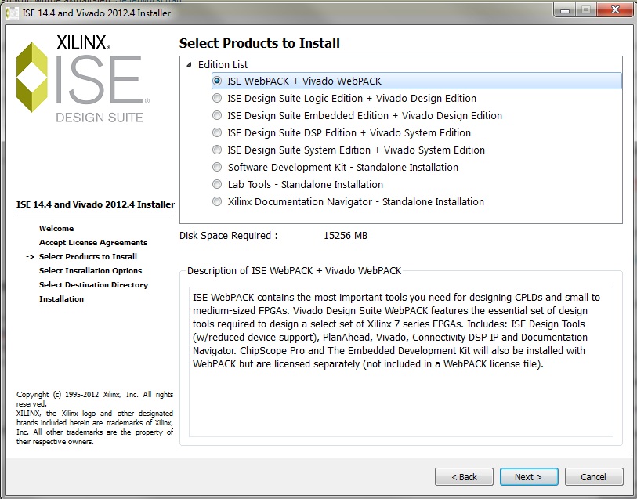The image size is (637, 499).
Task: Click the Xilinx ISE Design Suite logo
Action: tap(83, 78)
